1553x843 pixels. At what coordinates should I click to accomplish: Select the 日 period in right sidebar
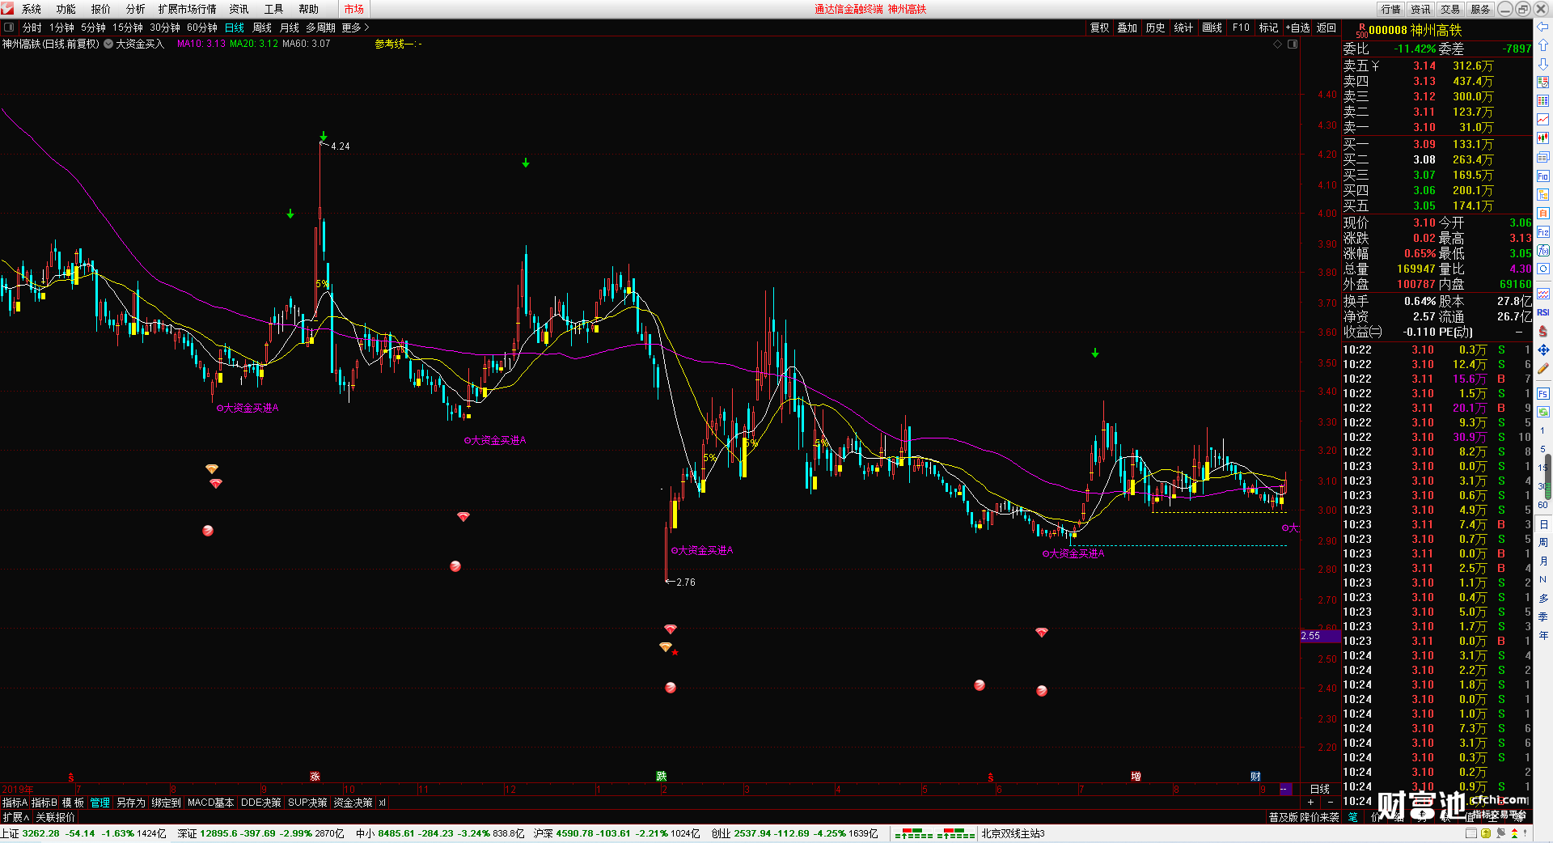(1542, 525)
